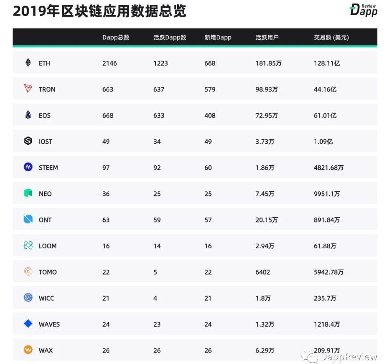This screenshot has height=364, width=390.
Task: Click ETH active Dapp value '1223'
Action: 161,63
